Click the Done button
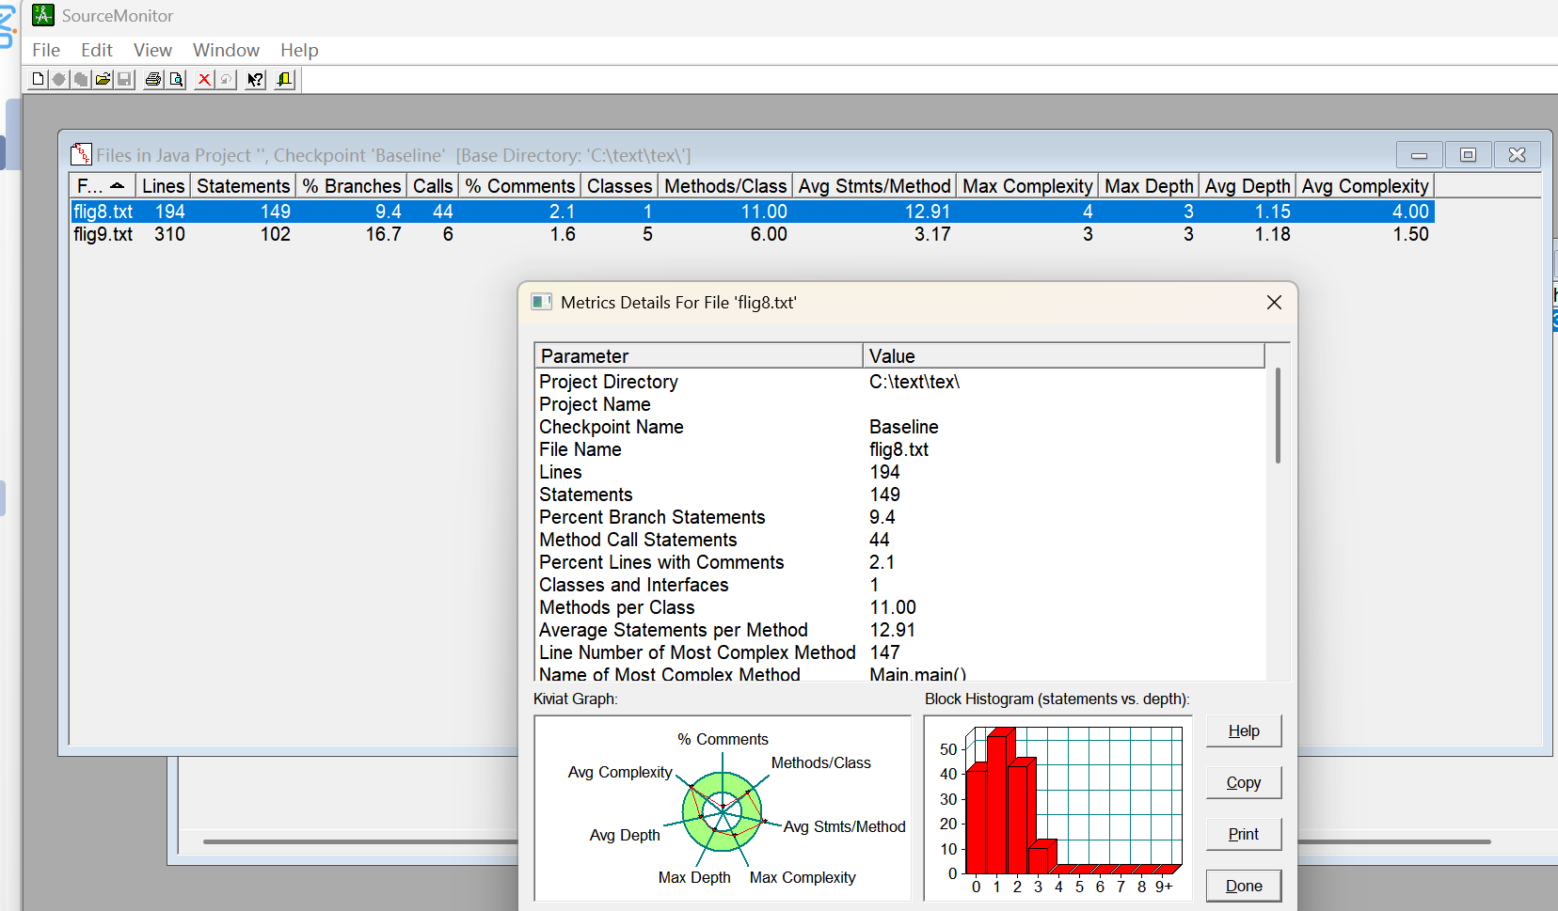The width and height of the screenshot is (1558, 911). point(1244,886)
